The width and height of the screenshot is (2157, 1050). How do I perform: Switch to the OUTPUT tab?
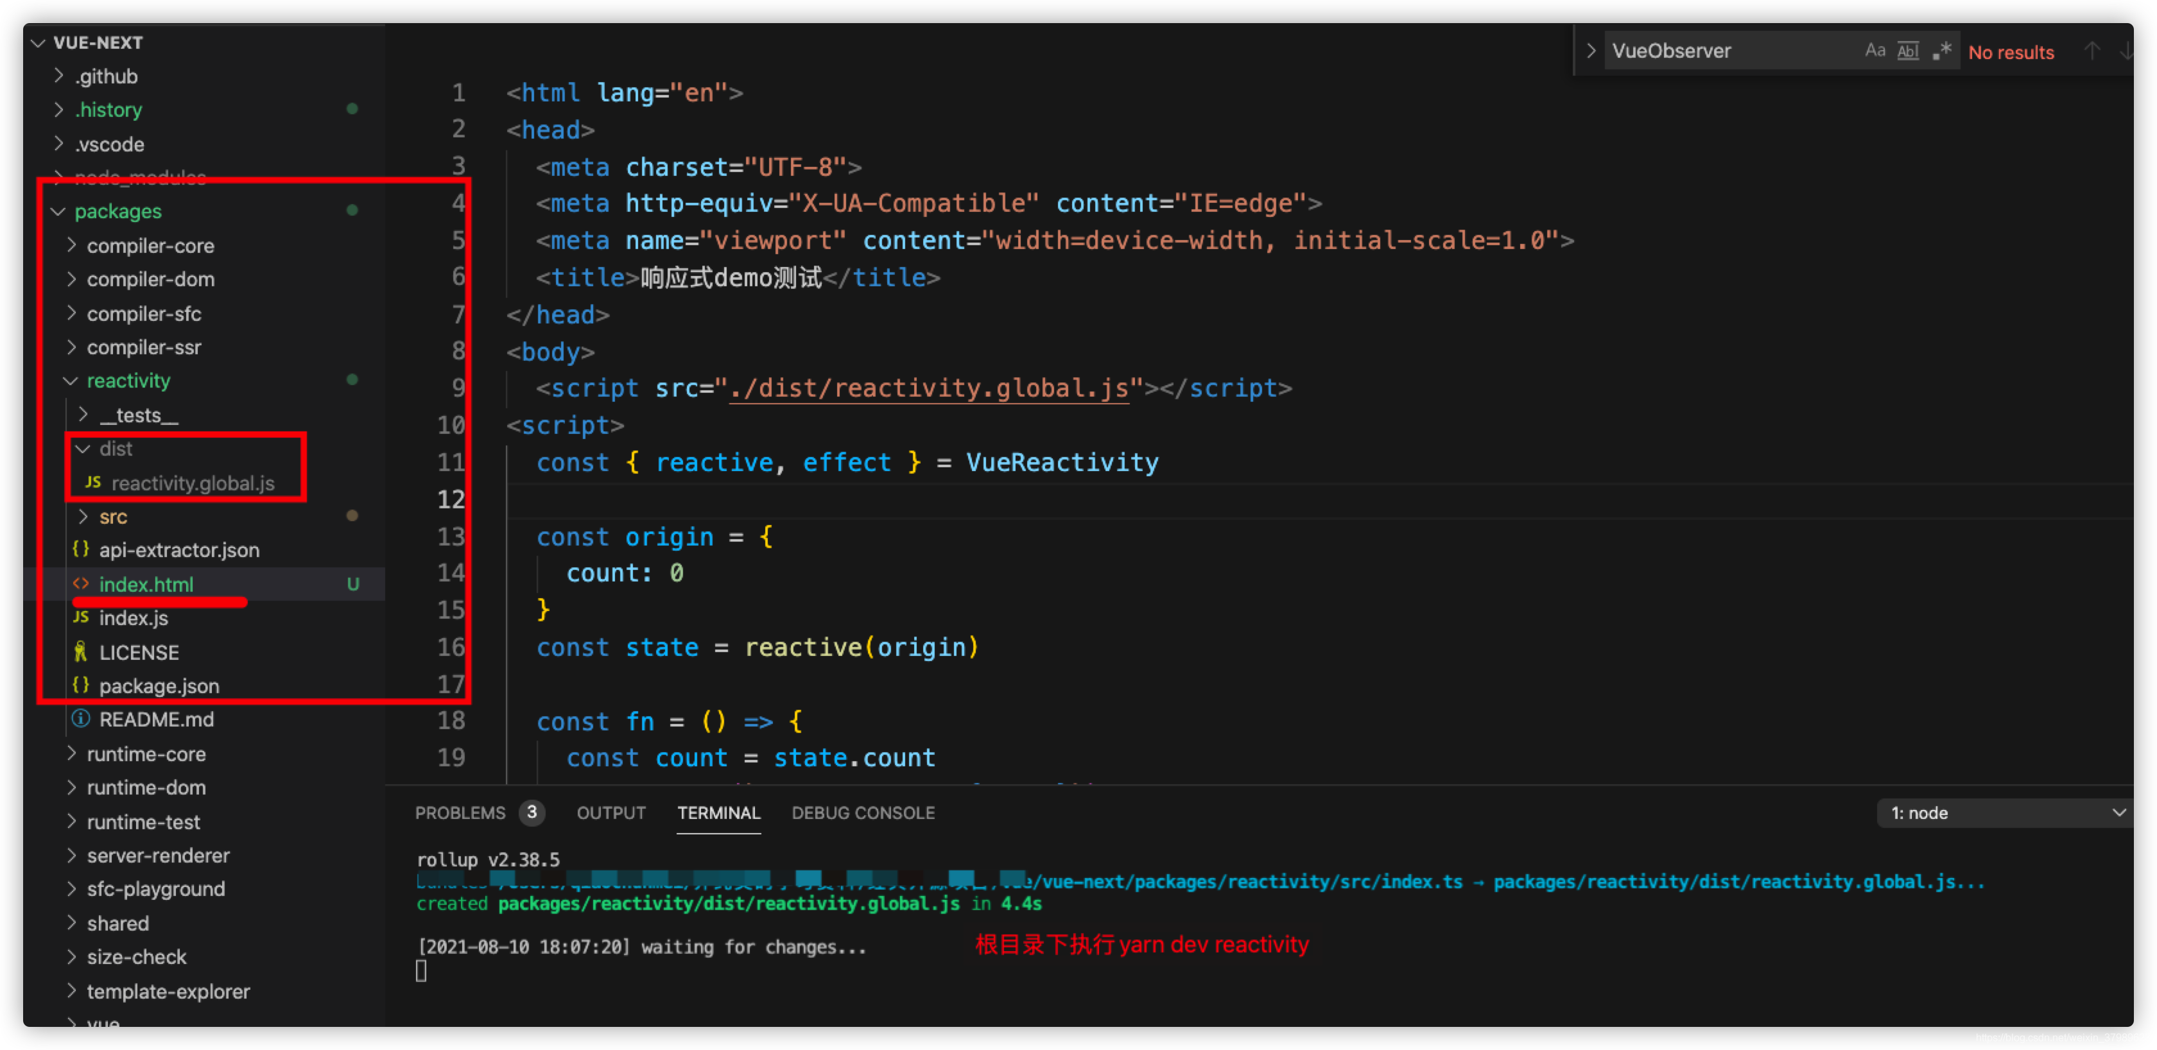click(611, 813)
